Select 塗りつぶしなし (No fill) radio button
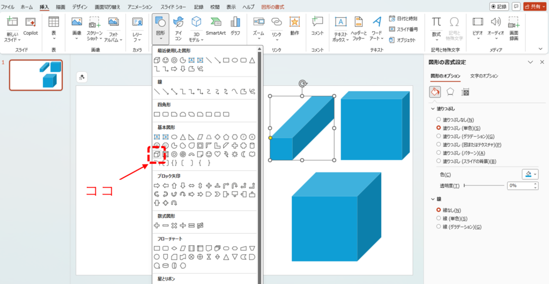The image size is (549, 284). pos(440,119)
